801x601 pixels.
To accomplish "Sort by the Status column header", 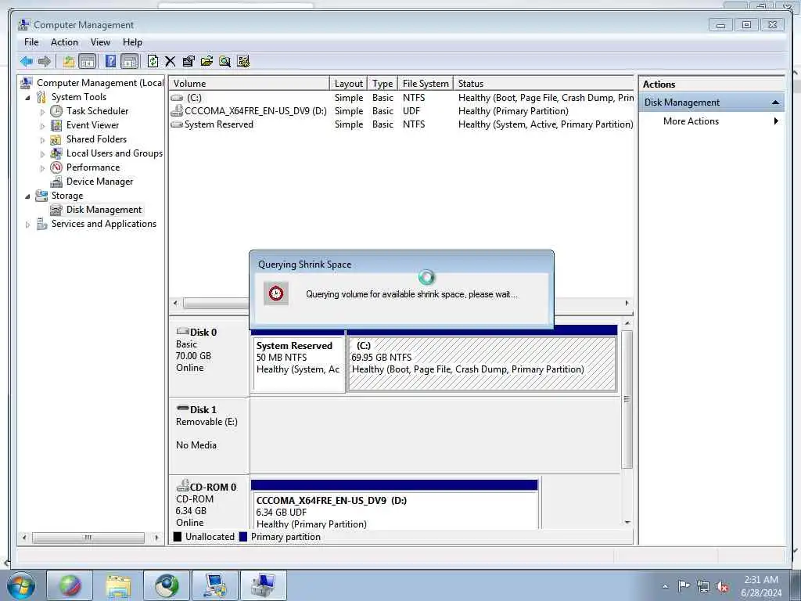I will point(544,83).
